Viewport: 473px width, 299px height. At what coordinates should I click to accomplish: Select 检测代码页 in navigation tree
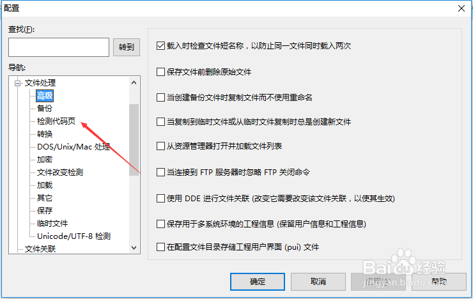coord(56,121)
